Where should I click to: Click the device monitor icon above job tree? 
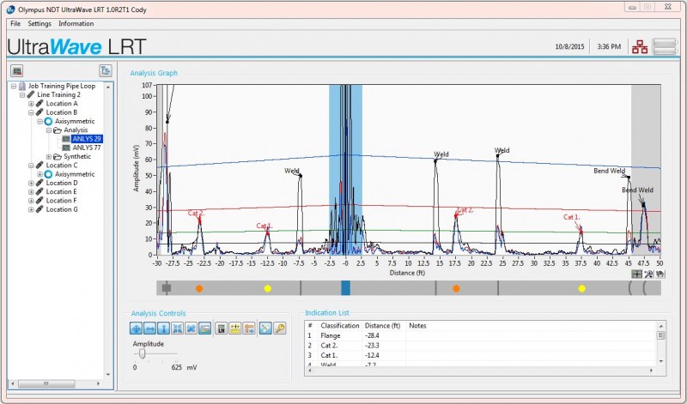click(17, 70)
